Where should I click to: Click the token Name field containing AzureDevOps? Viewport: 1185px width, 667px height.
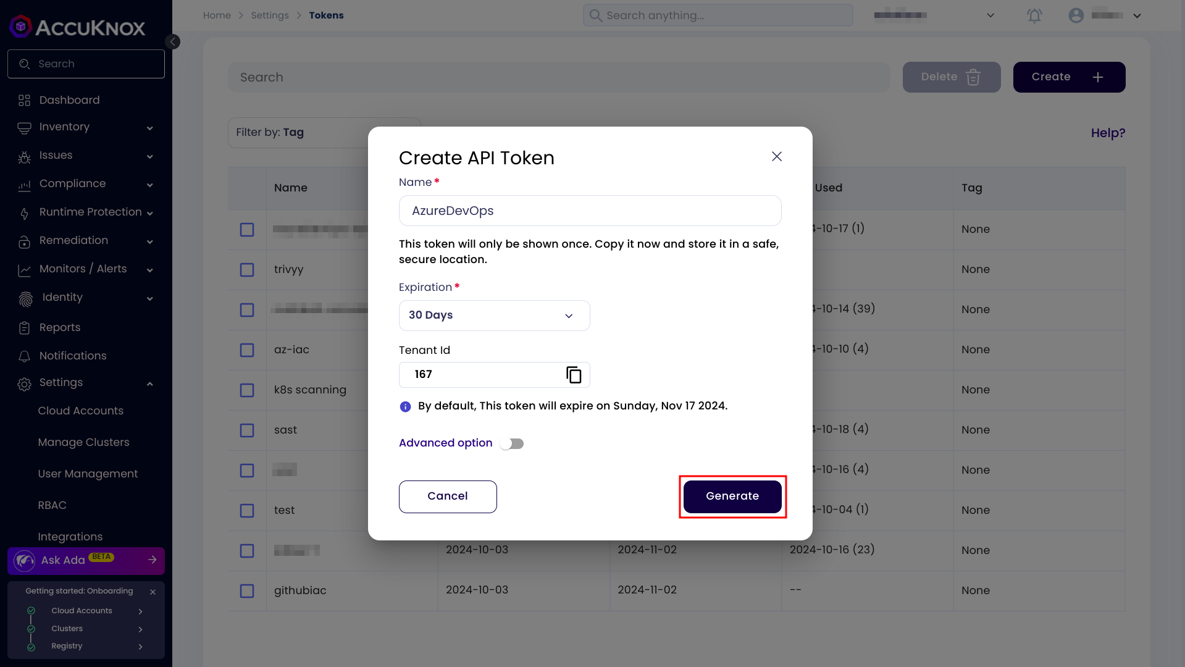(590, 211)
